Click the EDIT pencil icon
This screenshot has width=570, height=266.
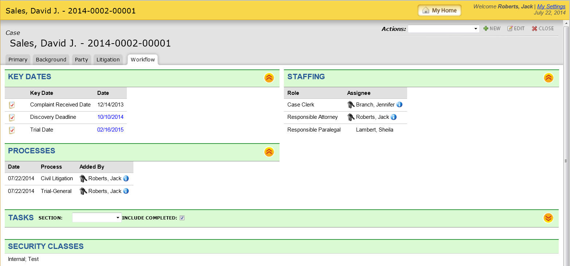(x=516, y=28)
